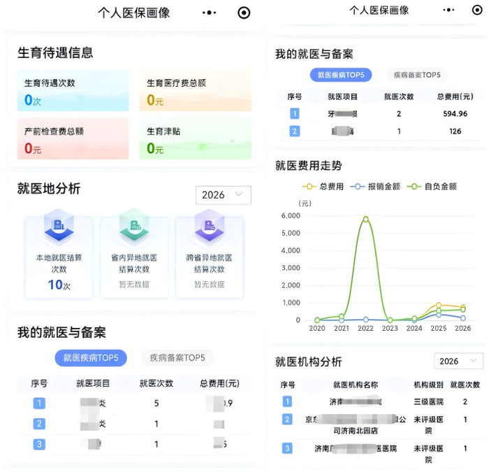Toggle the 报销金额 legend series
This screenshot has height=472, width=489.
375,187
